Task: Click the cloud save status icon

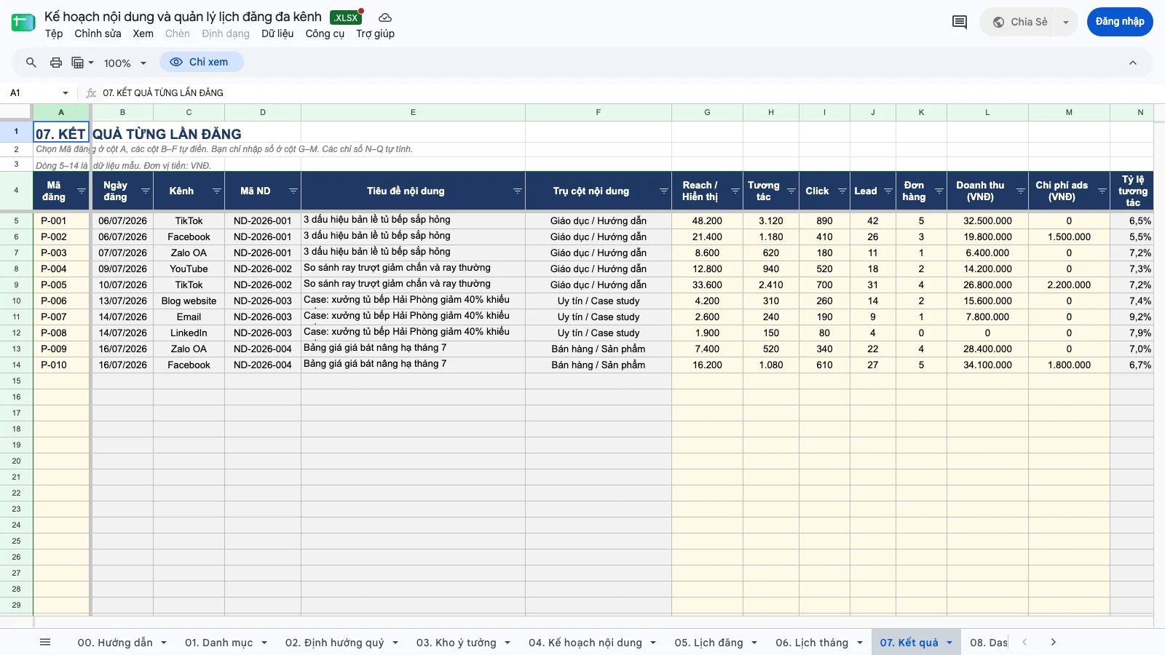Action: [x=385, y=17]
